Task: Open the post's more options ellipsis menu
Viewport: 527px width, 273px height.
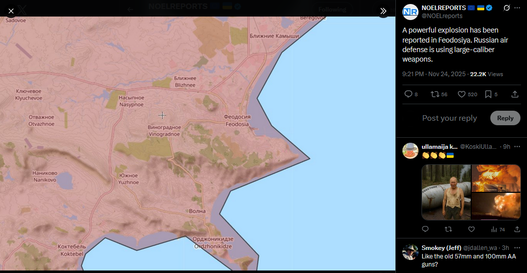Action: click(x=517, y=8)
